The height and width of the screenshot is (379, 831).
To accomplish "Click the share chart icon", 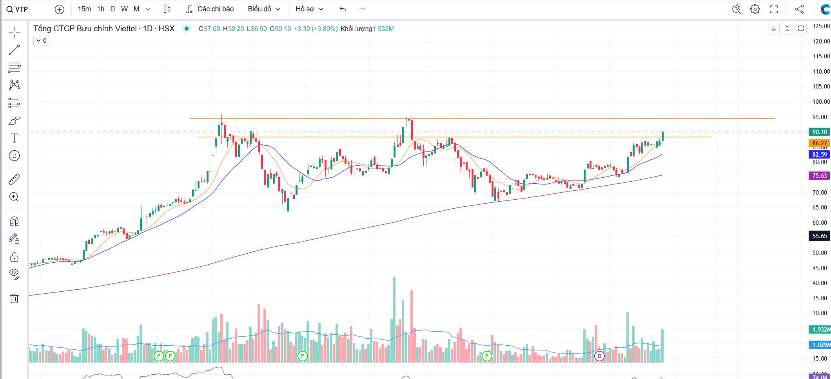I will (x=799, y=9).
